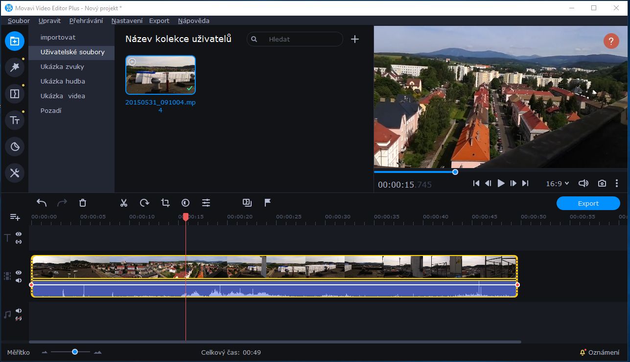Crop the selected clip
Image resolution: width=630 pixels, height=362 pixels.
165,202
